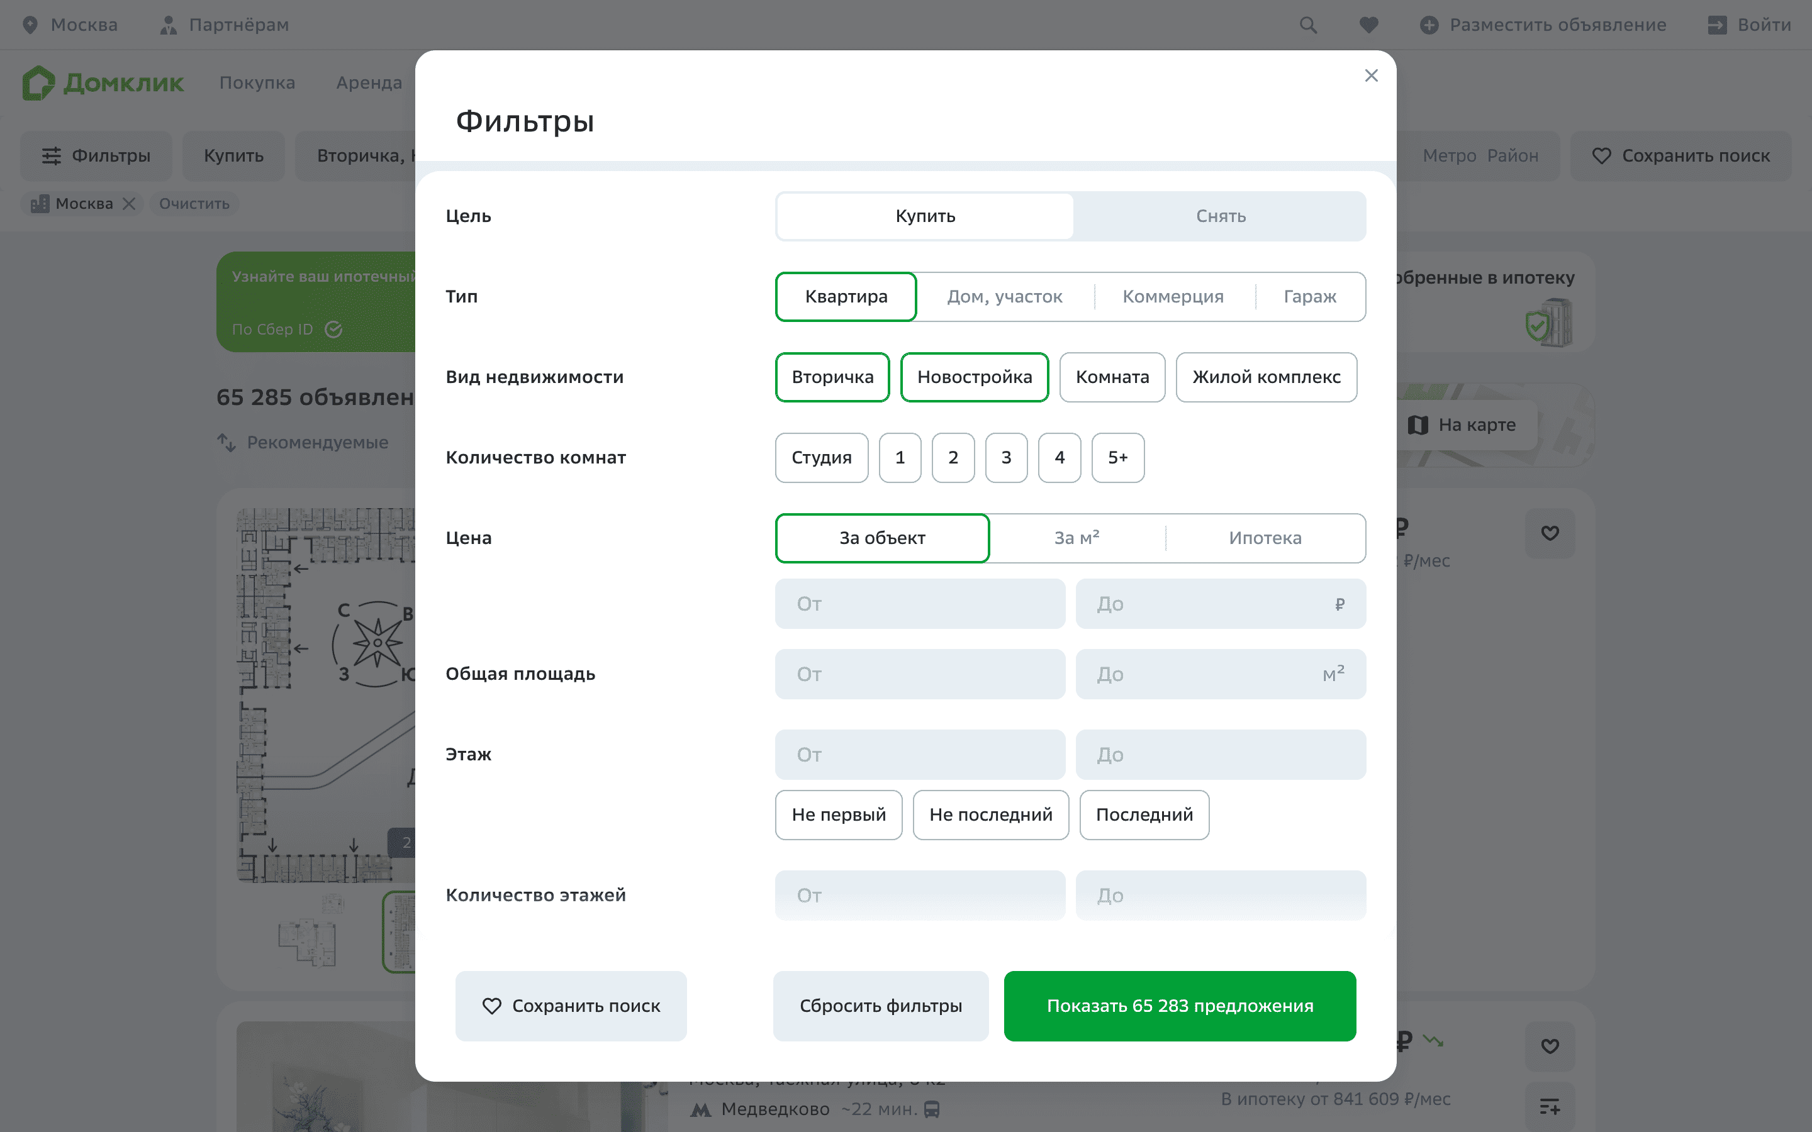The image size is (1812, 1132).
Task: Click Сохранить поиск in the dialog footer
Action: [571, 1006]
